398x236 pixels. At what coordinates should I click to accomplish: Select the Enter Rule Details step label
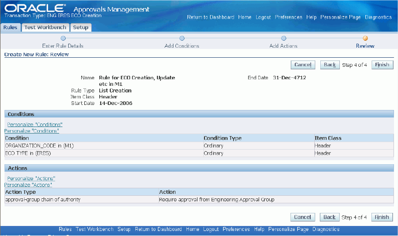tap(63, 46)
